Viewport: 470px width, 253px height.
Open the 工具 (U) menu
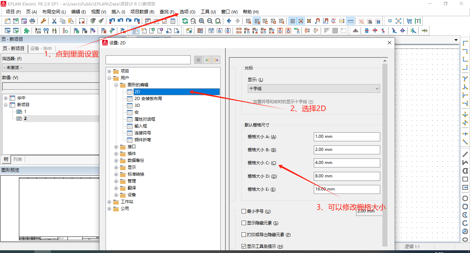208,12
